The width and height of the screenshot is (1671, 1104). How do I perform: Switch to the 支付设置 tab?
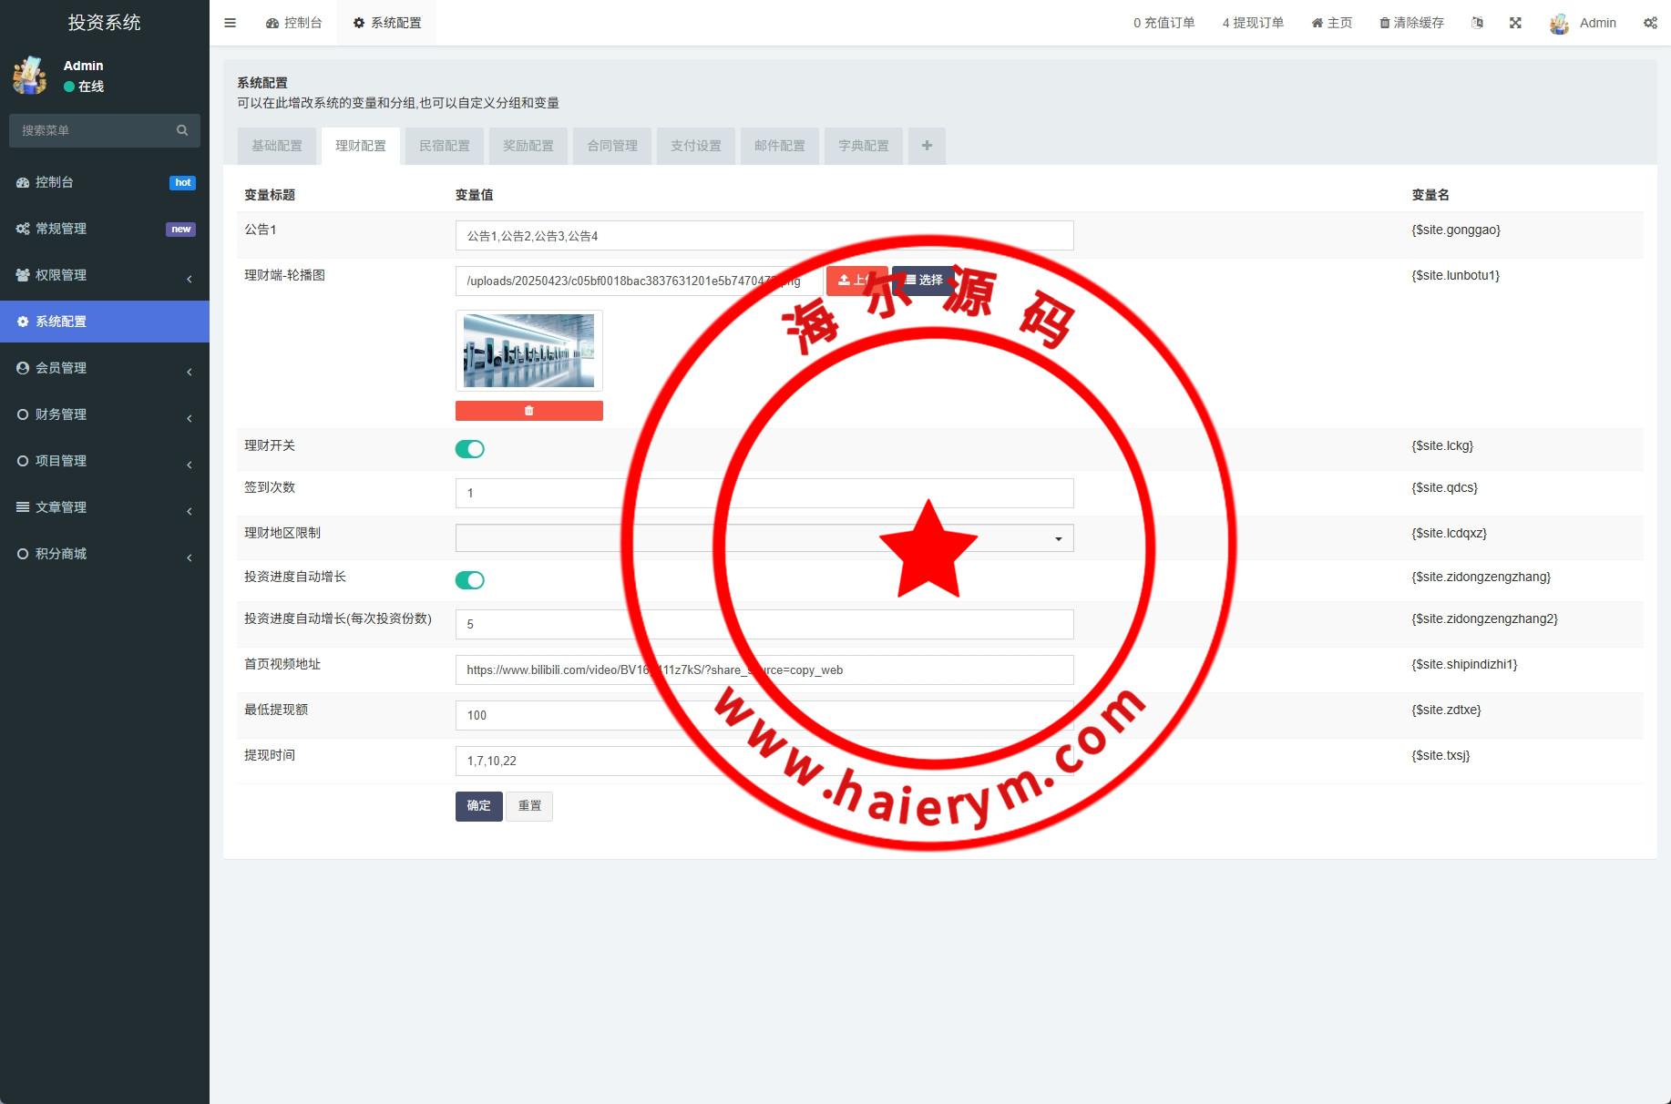[x=696, y=146]
